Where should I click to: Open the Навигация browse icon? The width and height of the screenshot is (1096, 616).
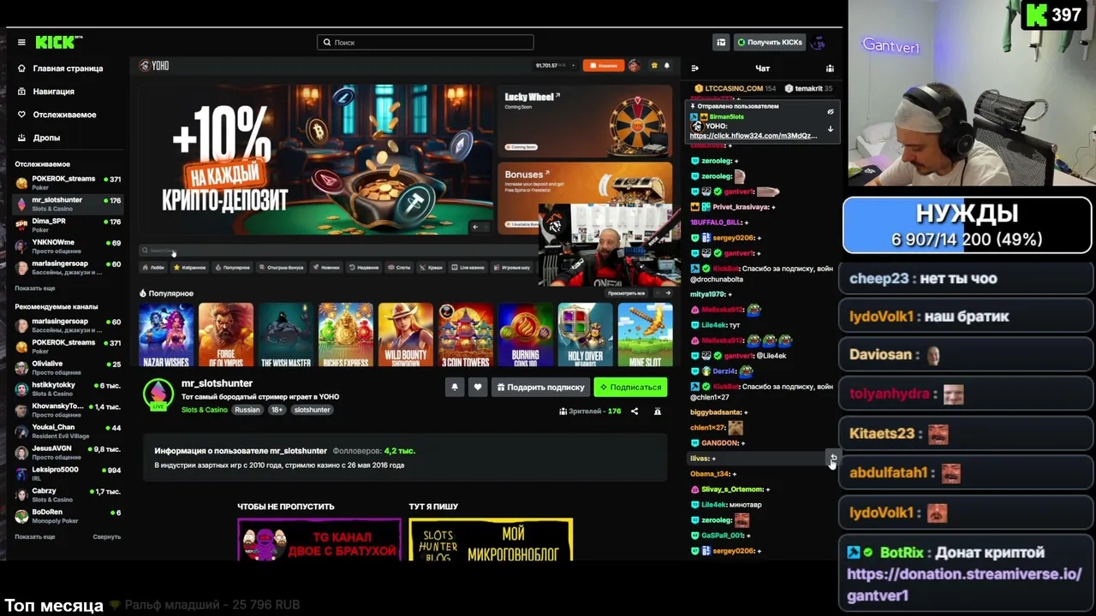pos(22,92)
